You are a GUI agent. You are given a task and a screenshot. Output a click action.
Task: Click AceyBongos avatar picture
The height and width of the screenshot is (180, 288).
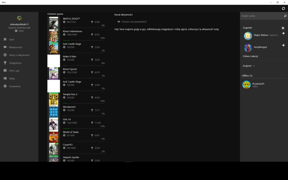click(248, 48)
